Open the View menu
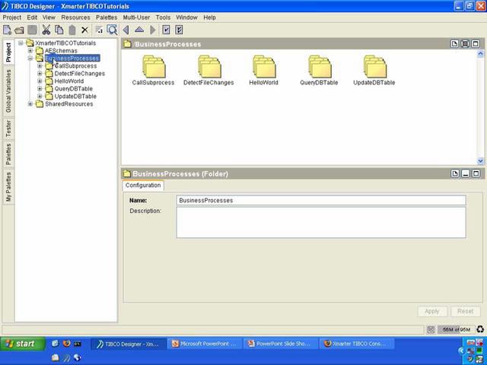 [x=49, y=17]
